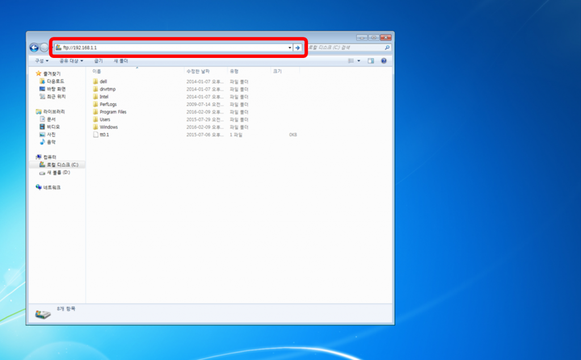The width and height of the screenshot is (581, 360).
Task: Open the 비디오 library
Action: 50,127
